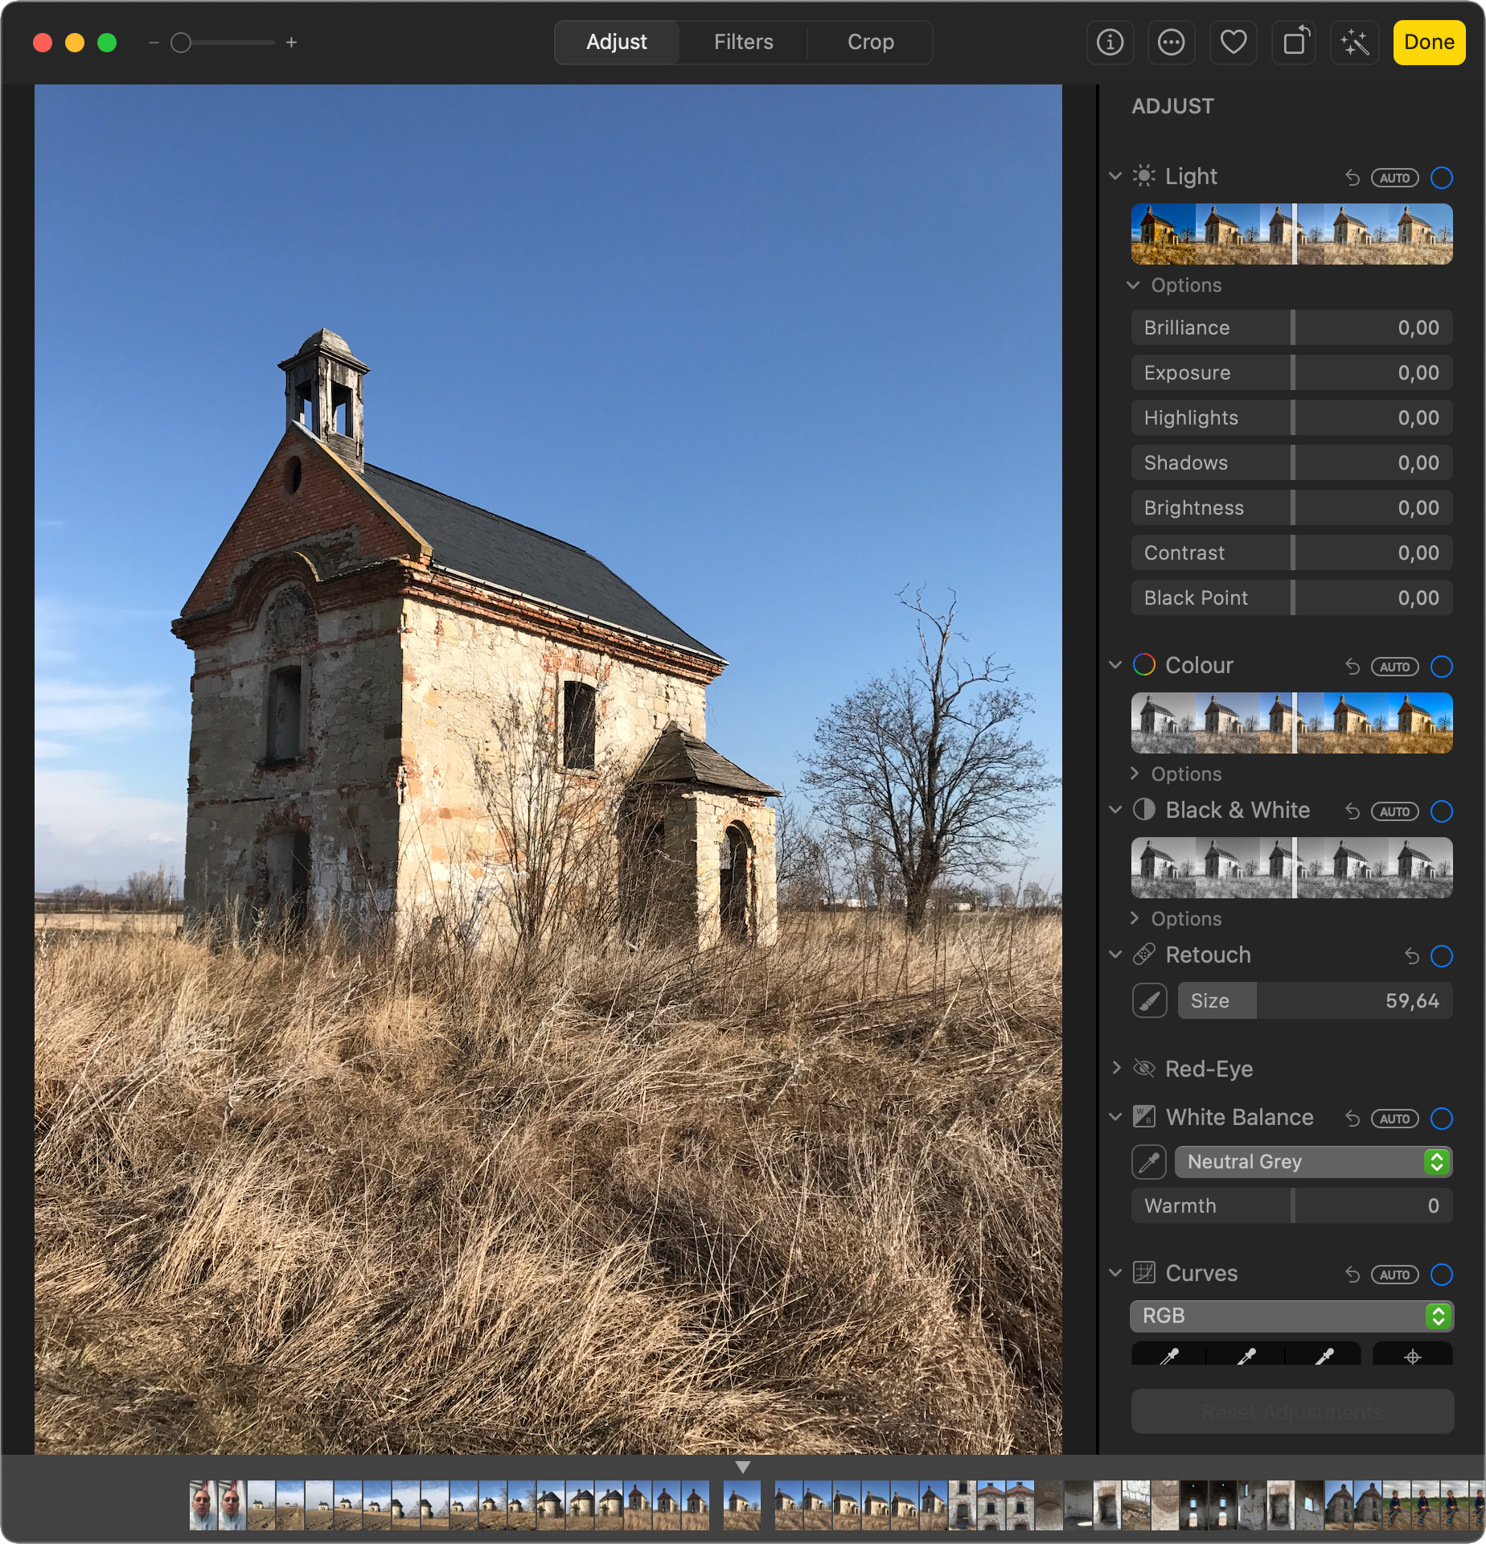Click the Exposure slider

click(x=1291, y=373)
